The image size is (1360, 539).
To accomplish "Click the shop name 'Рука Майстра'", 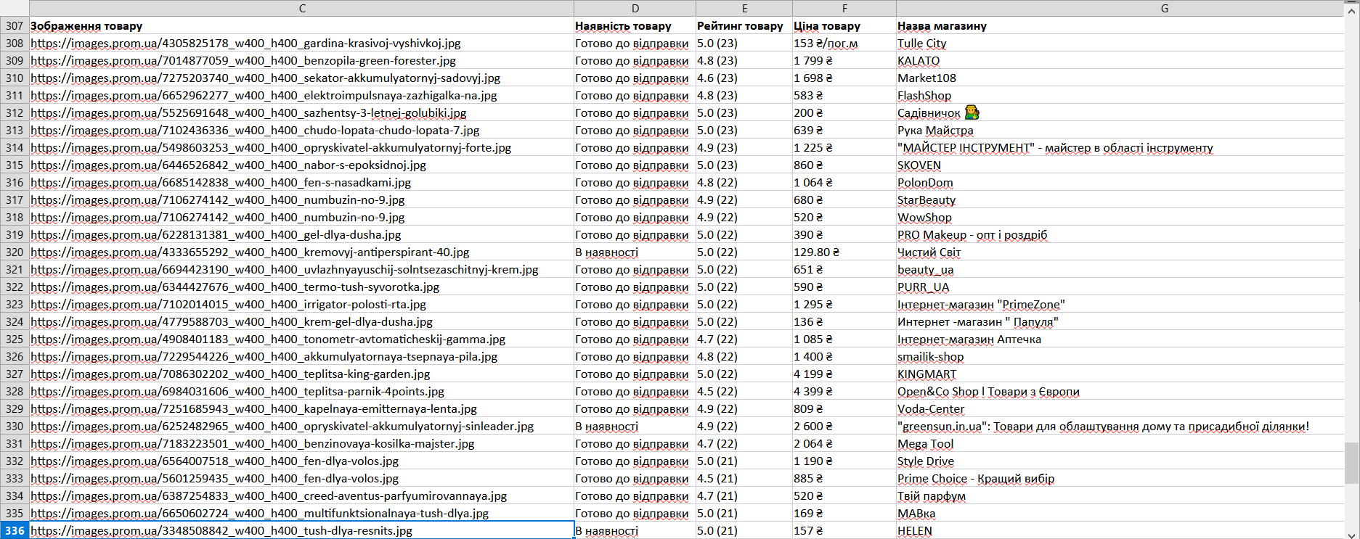I will [x=935, y=130].
